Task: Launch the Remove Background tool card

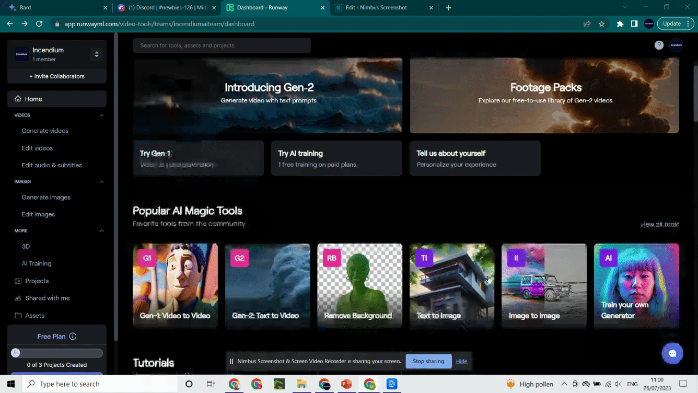Action: click(360, 285)
